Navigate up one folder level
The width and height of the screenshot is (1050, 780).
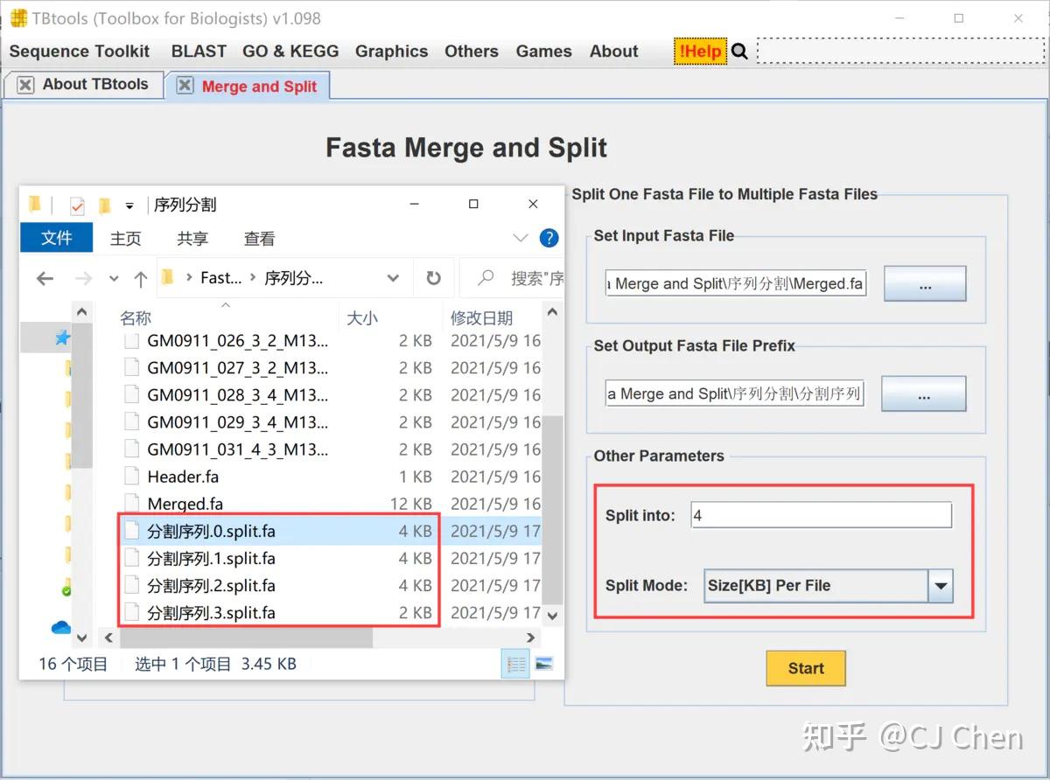(x=141, y=278)
